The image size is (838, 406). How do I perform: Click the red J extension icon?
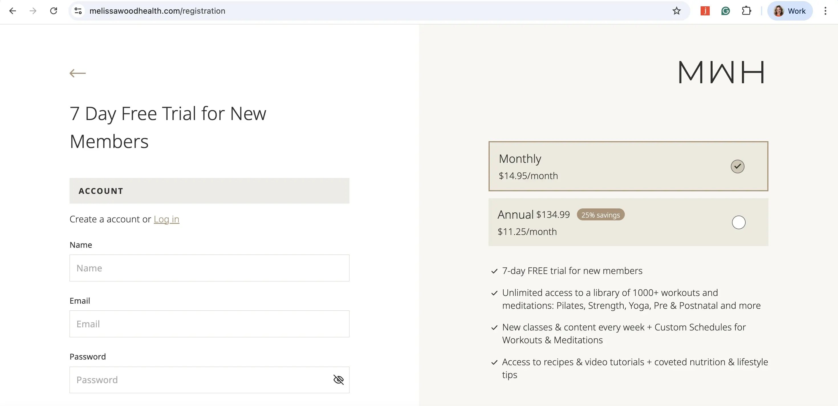705,11
